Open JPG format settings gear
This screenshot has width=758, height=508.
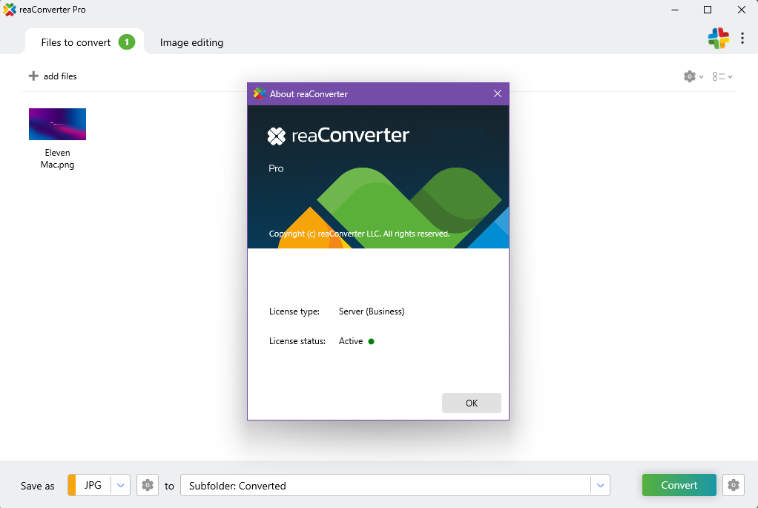pos(148,485)
